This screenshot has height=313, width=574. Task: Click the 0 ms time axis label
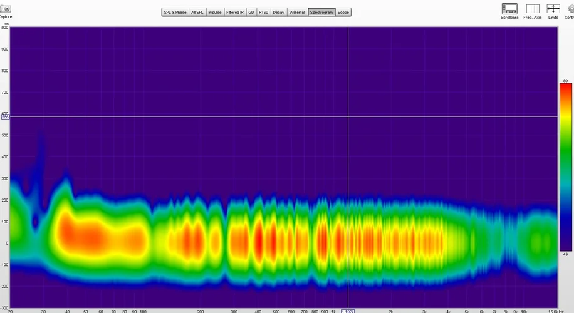coord(7,243)
